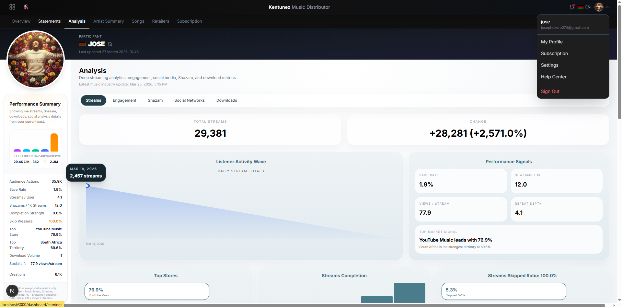Click the refresh icon beside JOSE
Image resolution: width=622 pixels, height=307 pixels.
pyautogui.click(x=110, y=44)
